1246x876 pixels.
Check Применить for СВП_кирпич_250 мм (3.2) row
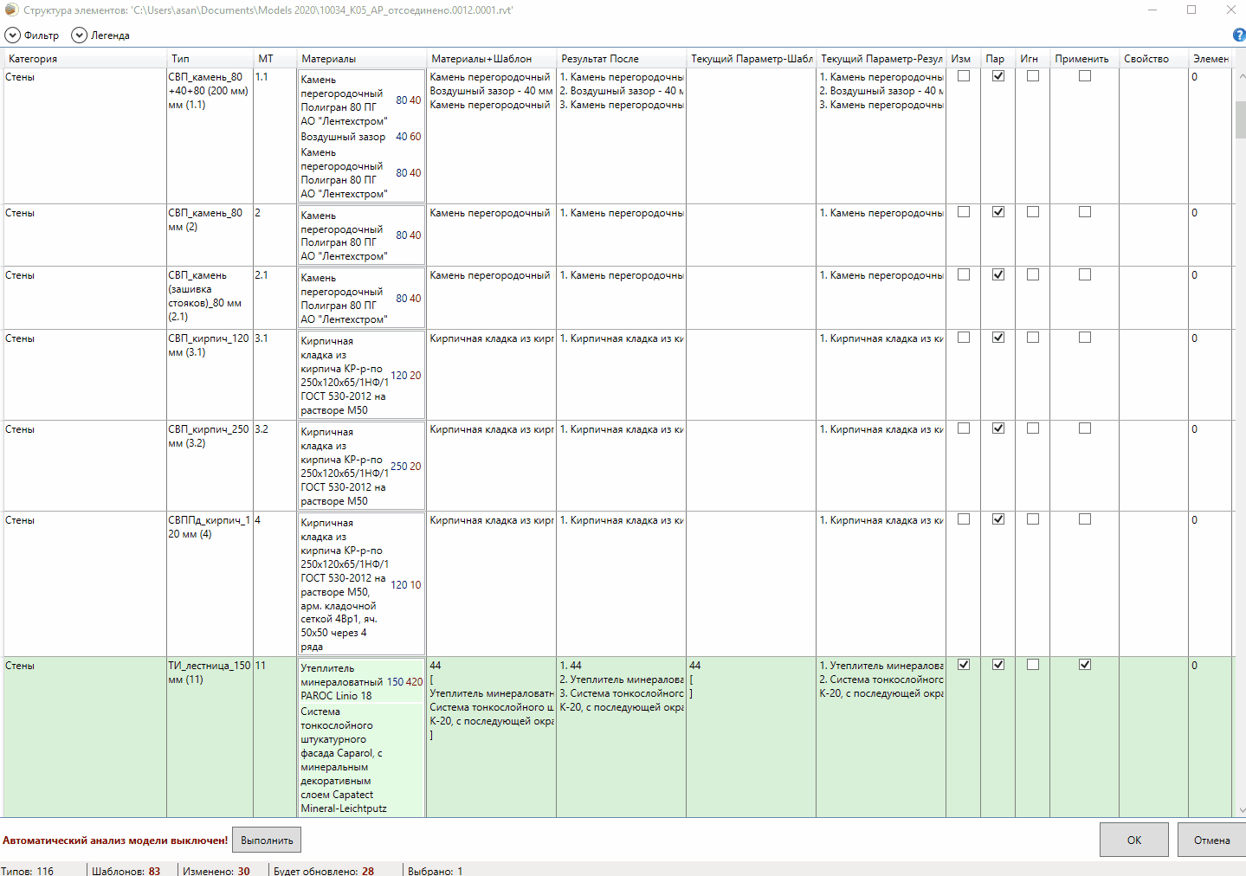pyautogui.click(x=1085, y=428)
